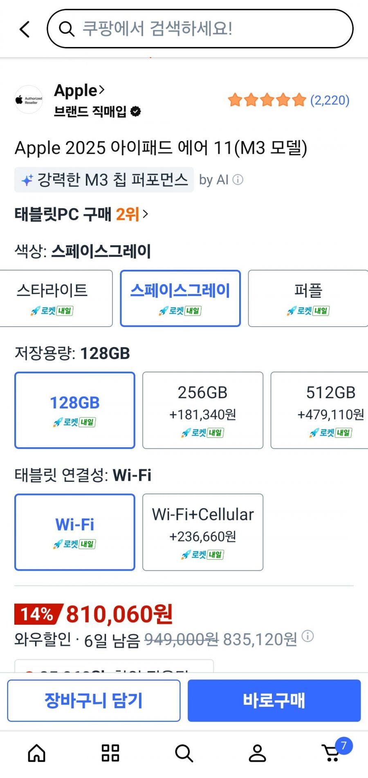Click the 장바구니 담기 button

point(94,700)
